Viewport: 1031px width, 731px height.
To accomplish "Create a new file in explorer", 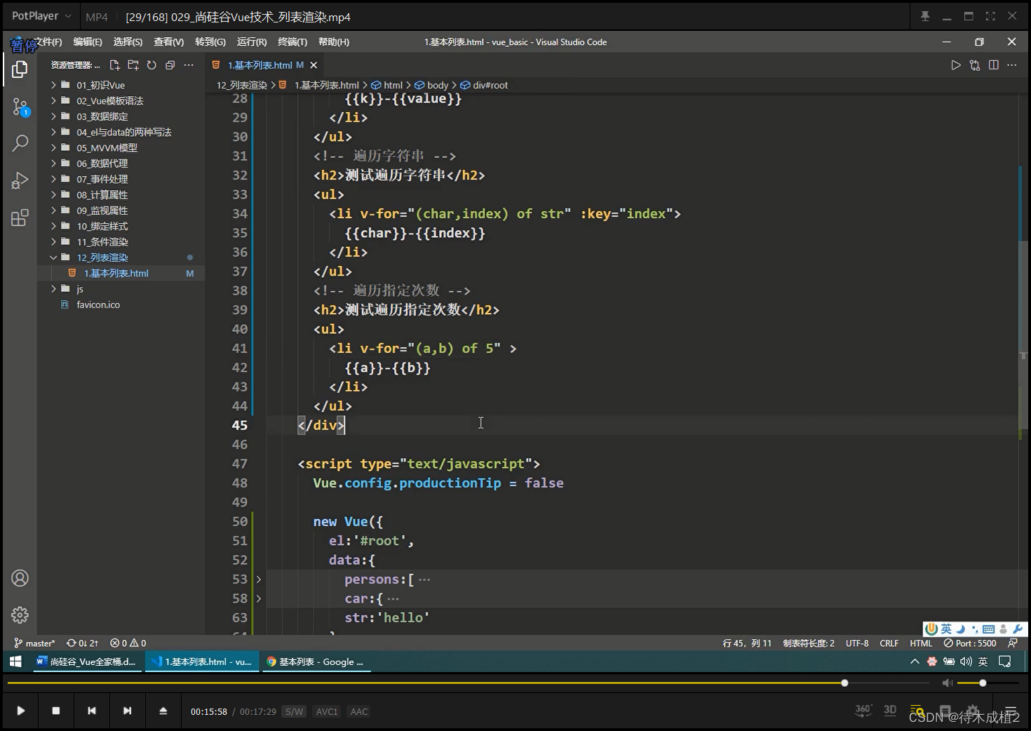I will pyautogui.click(x=115, y=65).
